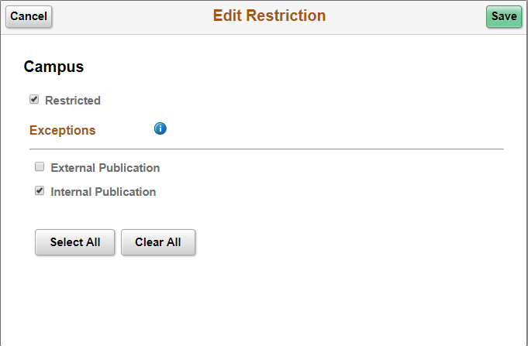Click the External Publication label text

tap(105, 168)
